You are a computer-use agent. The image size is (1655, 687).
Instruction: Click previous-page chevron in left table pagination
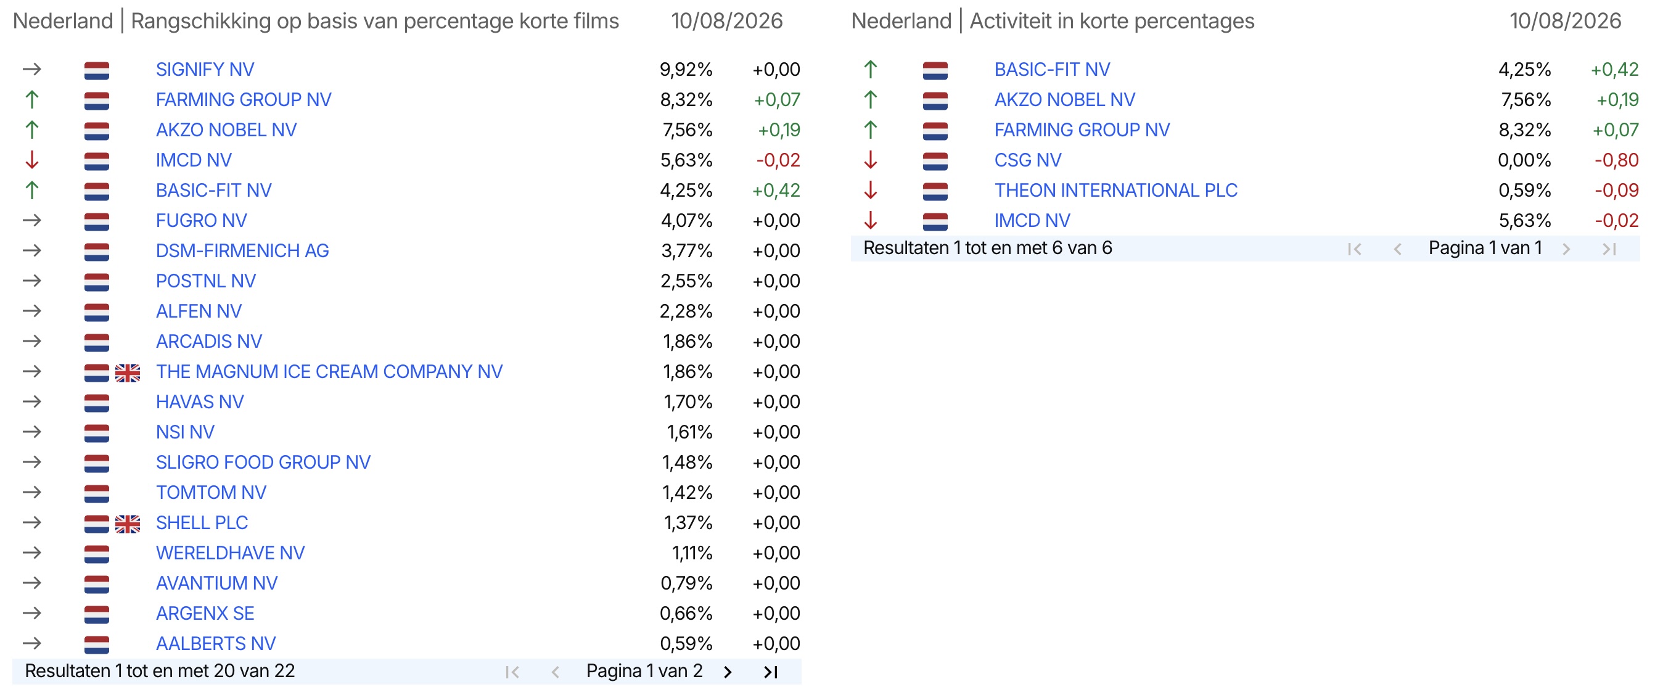(556, 672)
